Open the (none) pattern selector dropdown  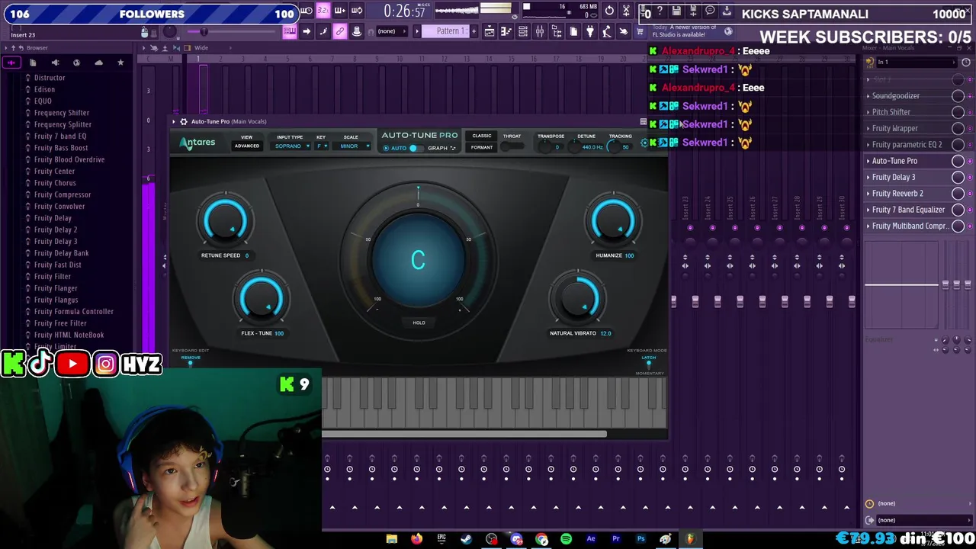coord(392,31)
